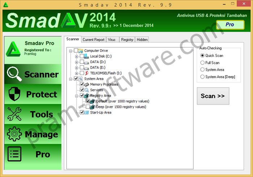This screenshot has width=253, height=177.
Task: Click the Default registry values icon
Action: click(x=92, y=101)
